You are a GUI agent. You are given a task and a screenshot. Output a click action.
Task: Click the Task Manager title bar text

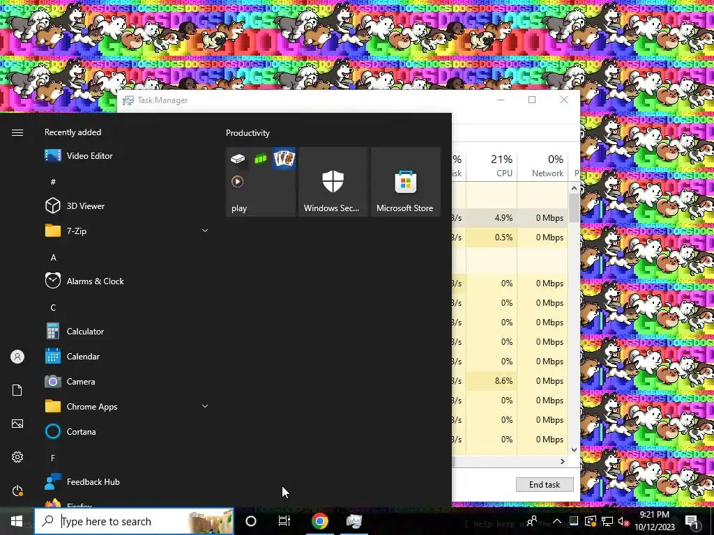pyautogui.click(x=162, y=100)
